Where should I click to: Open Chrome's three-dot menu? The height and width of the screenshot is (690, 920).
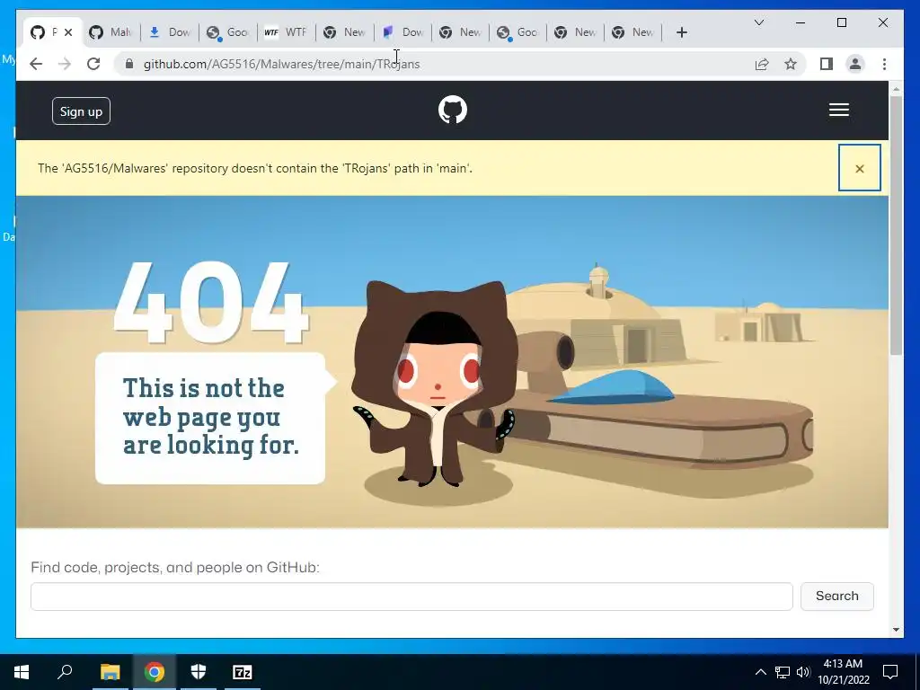click(x=884, y=64)
